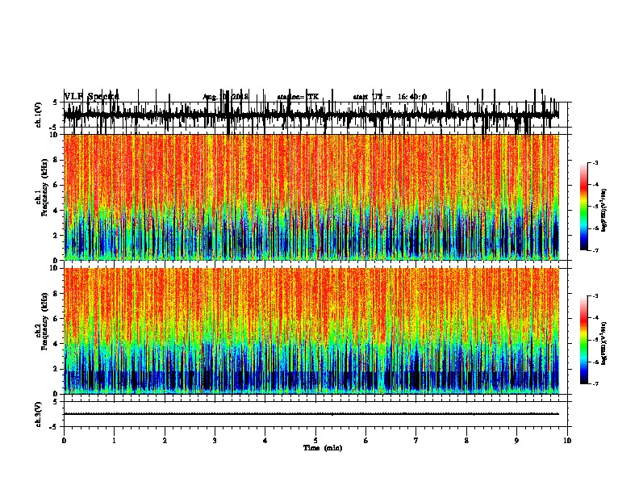The height and width of the screenshot is (494, 639).
Task: Click time axis tick label "7"
Action: pyautogui.click(x=416, y=441)
